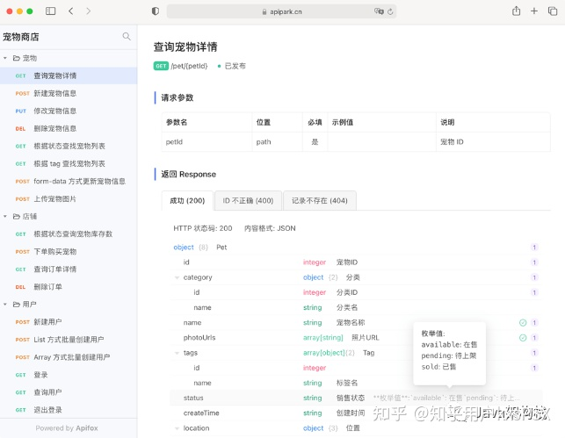This screenshot has width=565, height=438.
Task: Open 新建宠物信息 POST API
Action: click(69, 93)
